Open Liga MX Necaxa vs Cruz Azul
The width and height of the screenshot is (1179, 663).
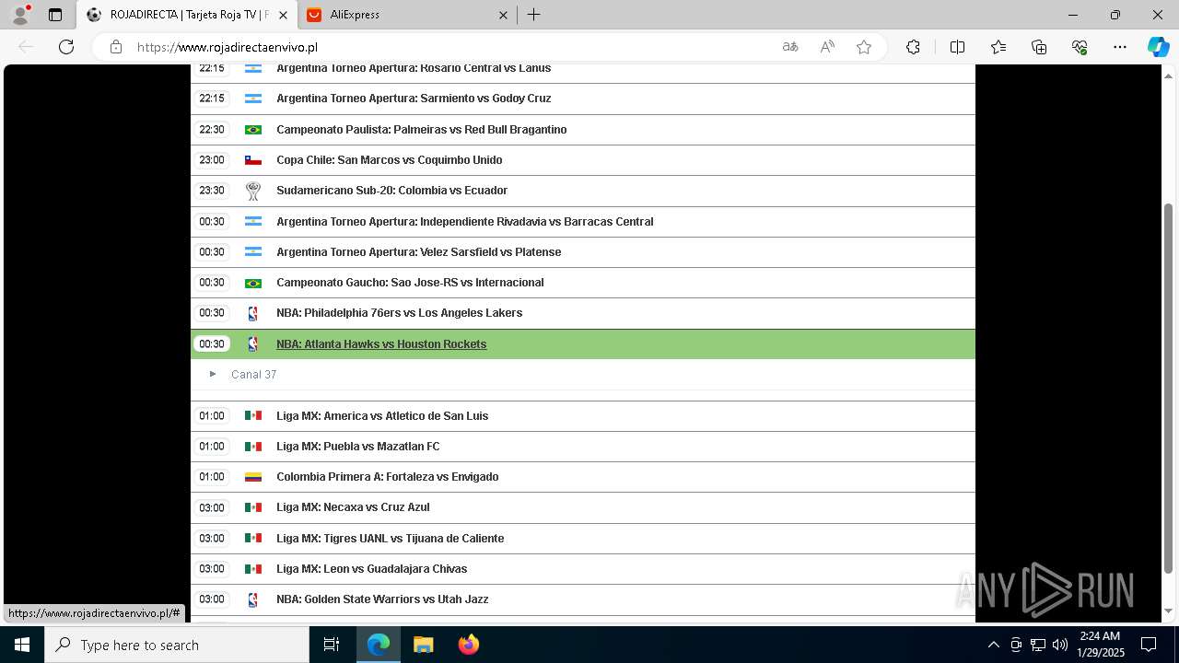353,507
